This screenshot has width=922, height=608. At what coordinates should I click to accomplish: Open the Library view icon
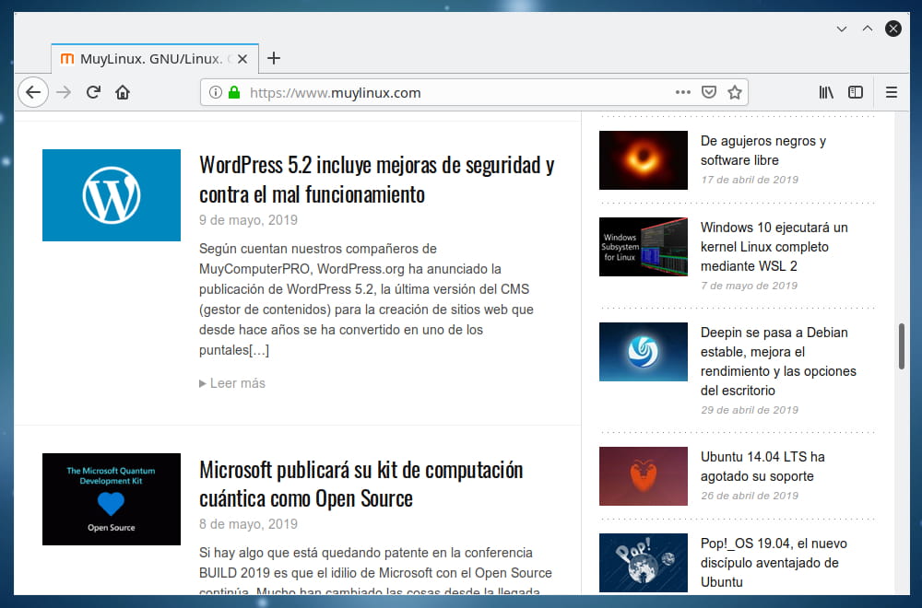pyautogui.click(x=826, y=92)
